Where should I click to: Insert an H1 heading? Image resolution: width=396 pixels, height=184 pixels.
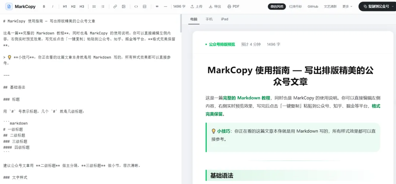coord(65,7)
